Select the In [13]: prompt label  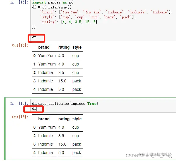(20, 104)
